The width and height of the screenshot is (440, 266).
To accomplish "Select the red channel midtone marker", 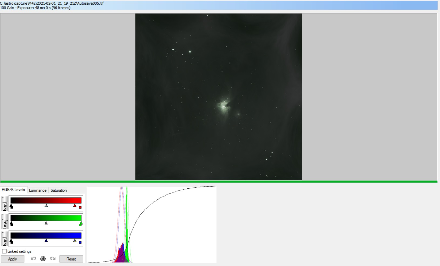I will point(46,205).
